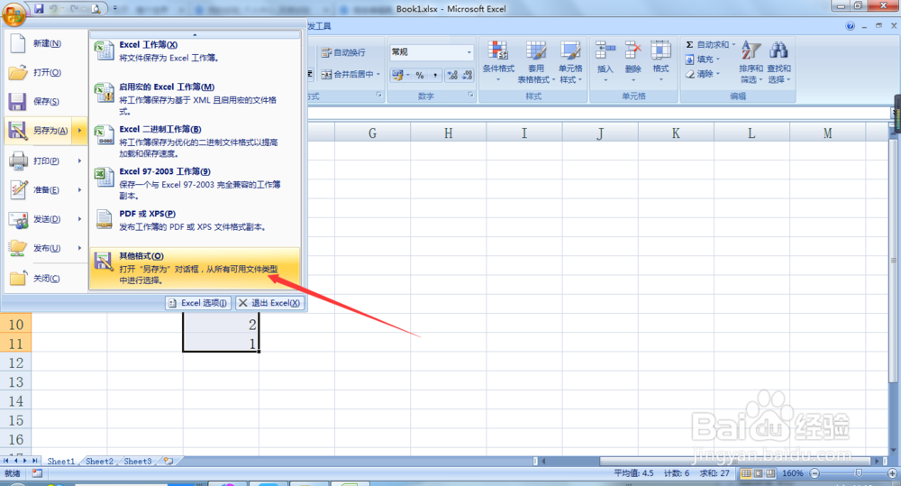Screen dimensions: 901x486
Task: Apply percent style with % icon
Action: 420,76
